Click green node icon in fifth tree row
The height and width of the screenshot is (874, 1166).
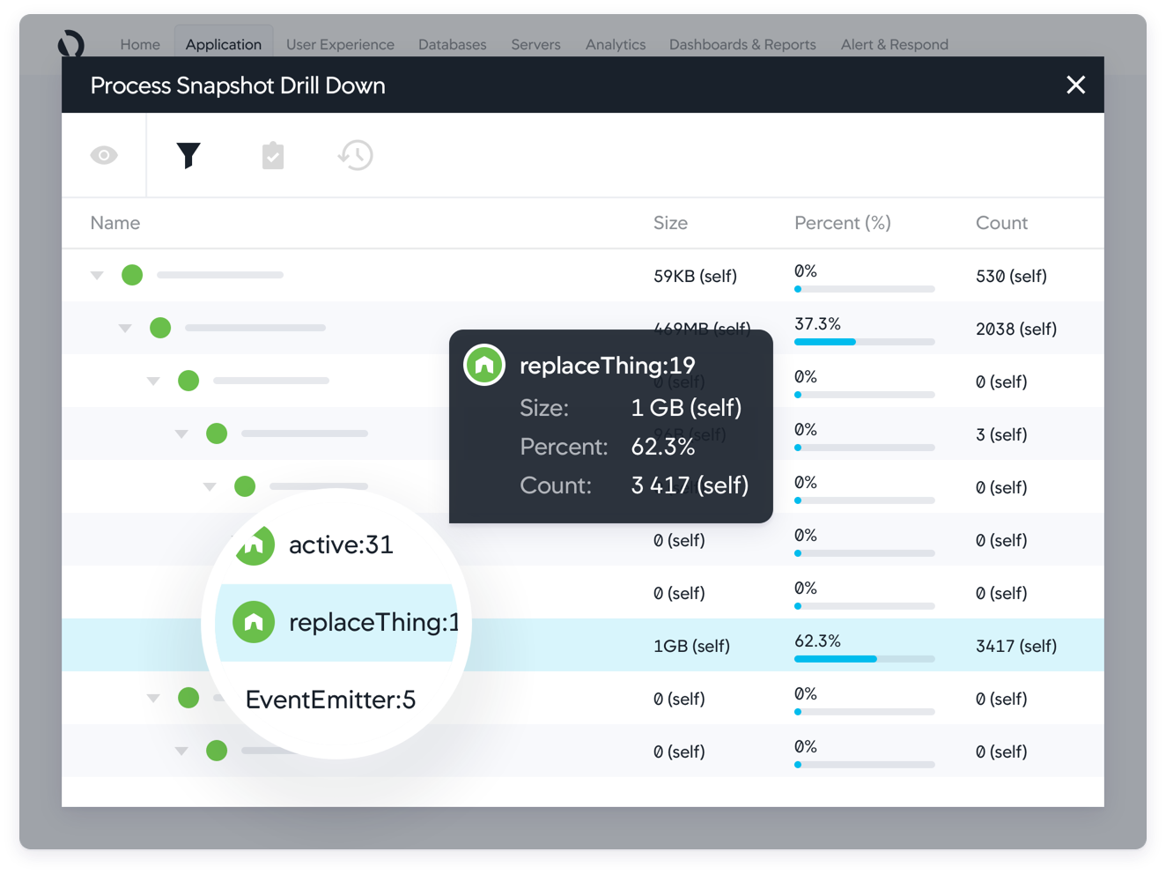tap(245, 486)
